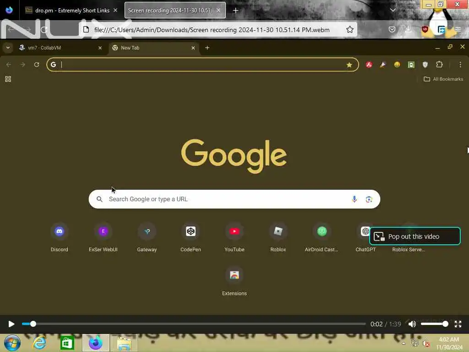Open the green square extension
The height and width of the screenshot is (352, 469).
(x=411, y=65)
